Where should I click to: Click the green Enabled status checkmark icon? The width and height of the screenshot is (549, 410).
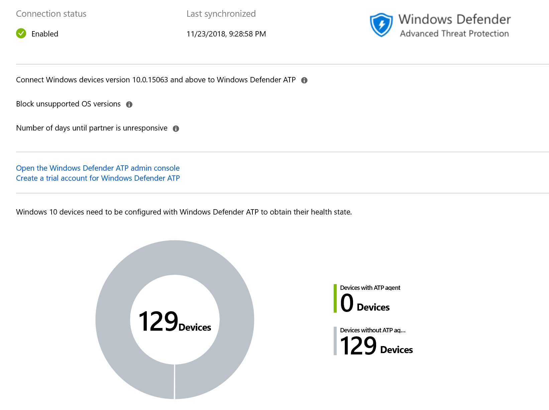click(x=21, y=33)
